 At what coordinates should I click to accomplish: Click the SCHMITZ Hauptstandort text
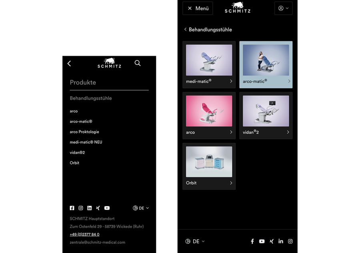92,219
